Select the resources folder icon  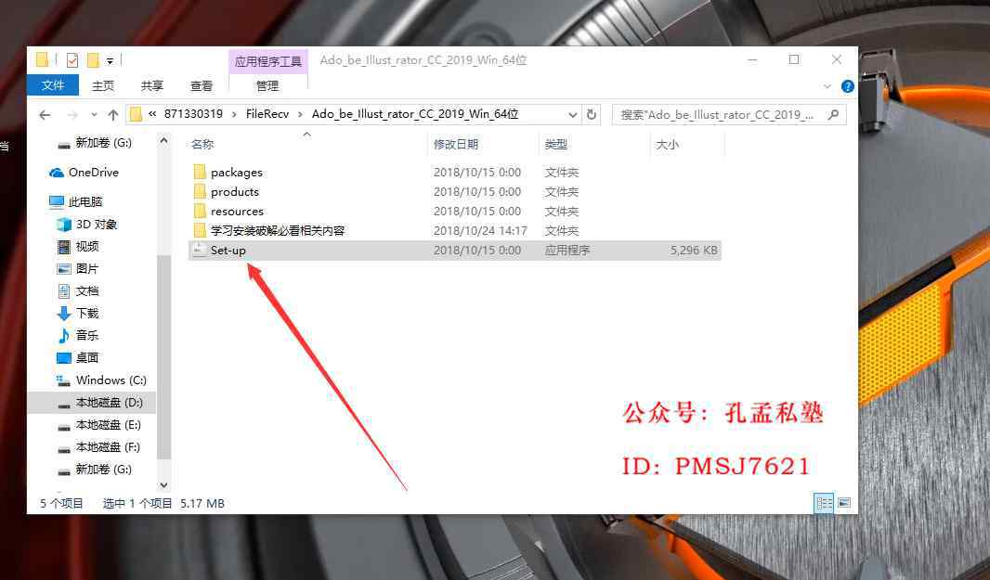pyautogui.click(x=200, y=211)
